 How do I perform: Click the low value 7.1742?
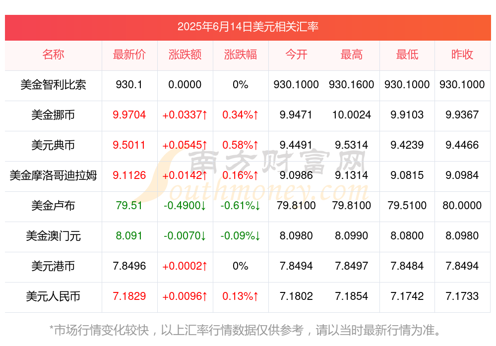(407, 296)
